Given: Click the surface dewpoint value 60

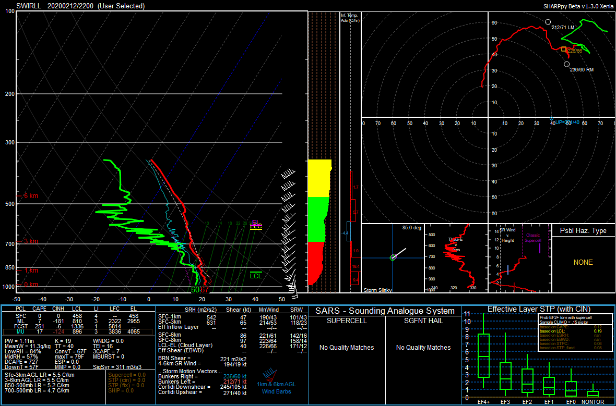Looking at the screenshot, I should [195, 290].
